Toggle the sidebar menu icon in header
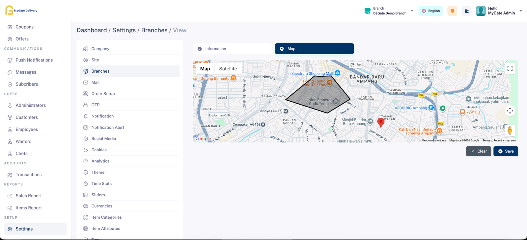Image resolution: width=527 pixels, height=240 pixels. pyautogui.click(x=466, y=11)
